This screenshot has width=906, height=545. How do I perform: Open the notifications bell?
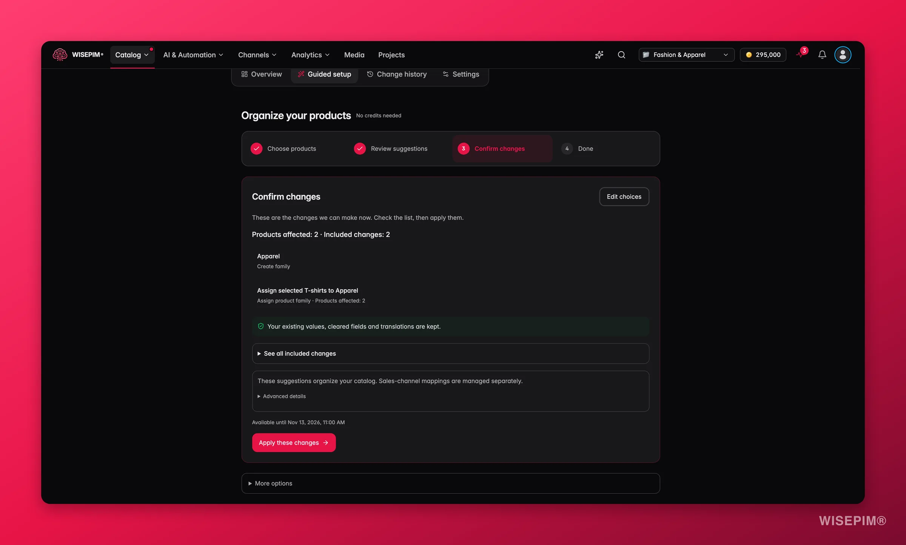822,55
